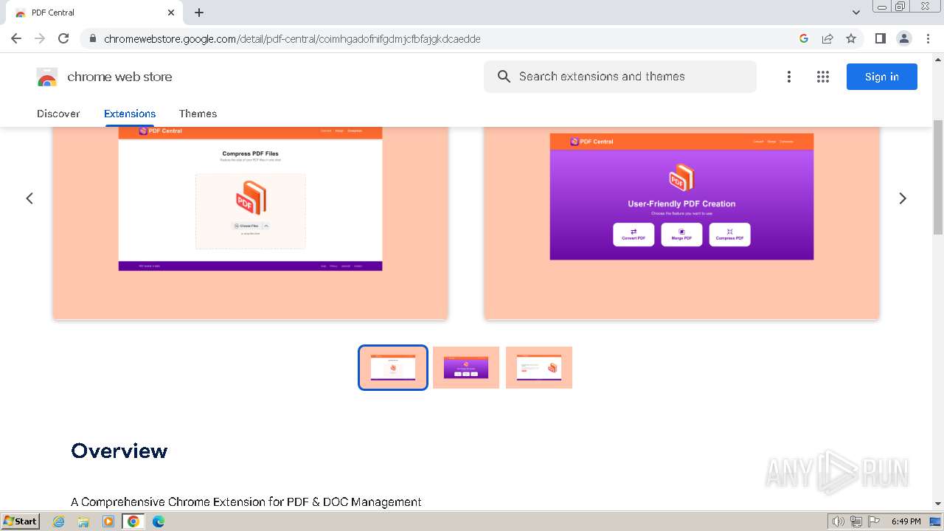Click the scrollbar down arrow

tap(938, 504)
